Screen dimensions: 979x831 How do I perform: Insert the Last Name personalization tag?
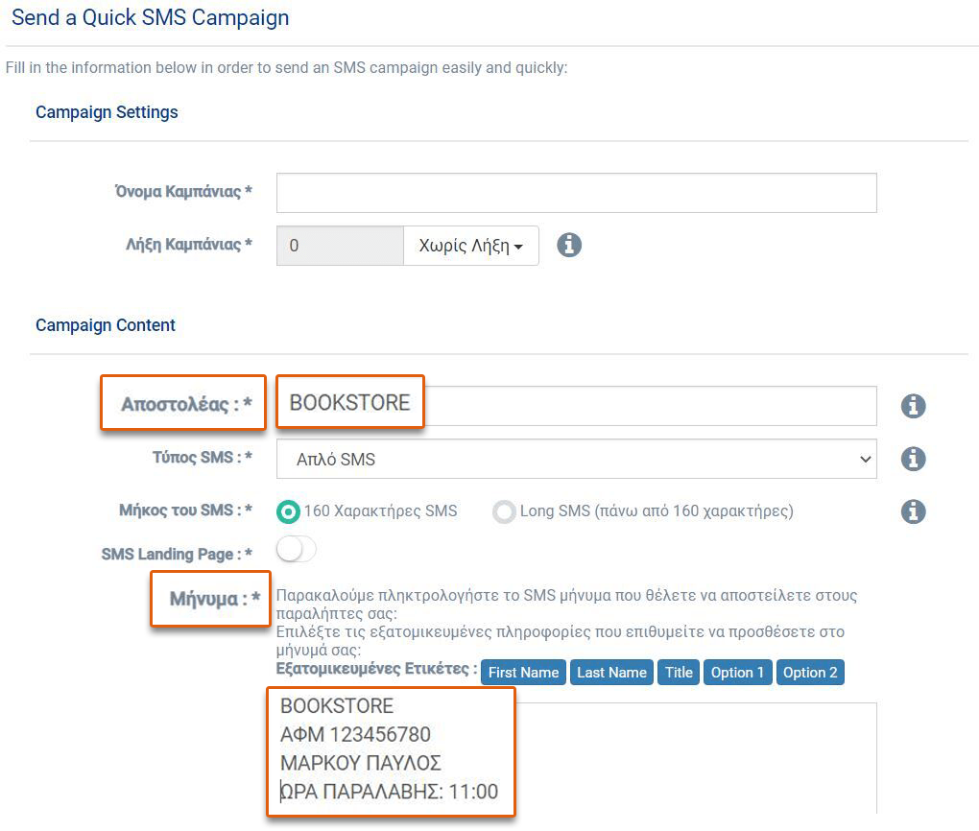point(611,672)
